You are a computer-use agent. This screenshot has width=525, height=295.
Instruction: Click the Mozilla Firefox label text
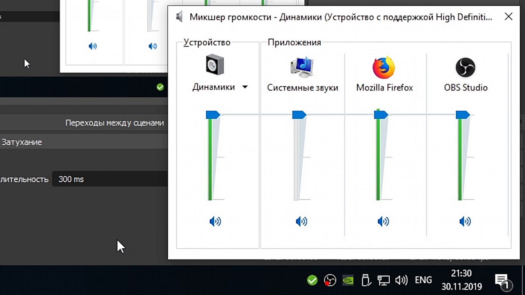click(385, 88)
